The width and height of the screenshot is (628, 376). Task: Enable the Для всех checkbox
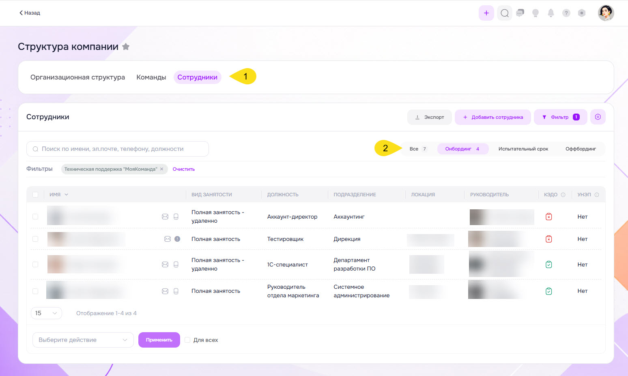187,340
